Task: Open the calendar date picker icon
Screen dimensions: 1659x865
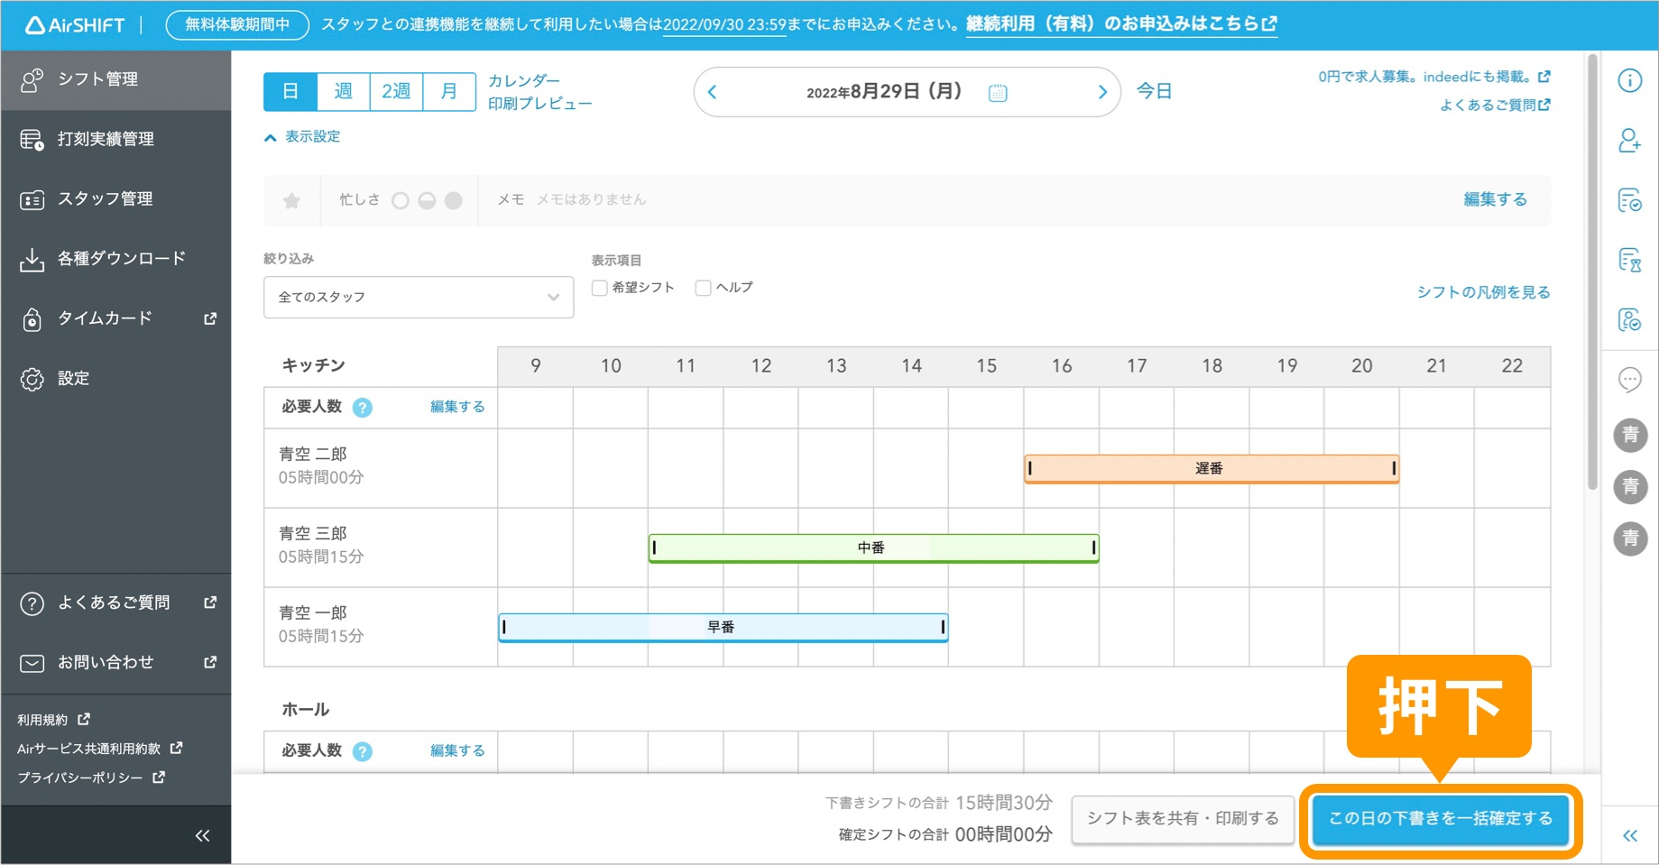Action: coord(998,92)
